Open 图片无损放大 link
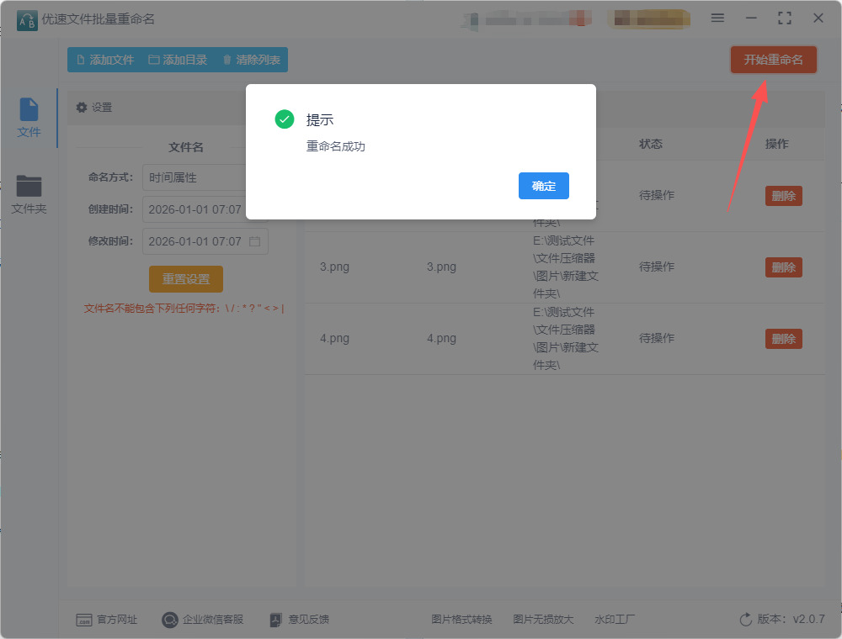Screen dimensions: 842x639 tap(543, 620)
